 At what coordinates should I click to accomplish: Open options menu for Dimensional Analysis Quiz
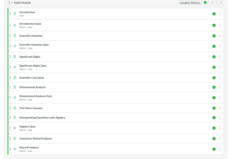click(x=220, y=98)
